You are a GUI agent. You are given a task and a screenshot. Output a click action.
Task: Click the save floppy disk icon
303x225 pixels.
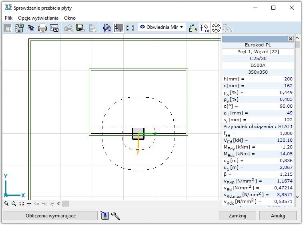(x=80, y=28)
